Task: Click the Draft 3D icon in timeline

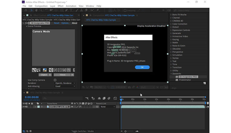Action: (93, 98)
